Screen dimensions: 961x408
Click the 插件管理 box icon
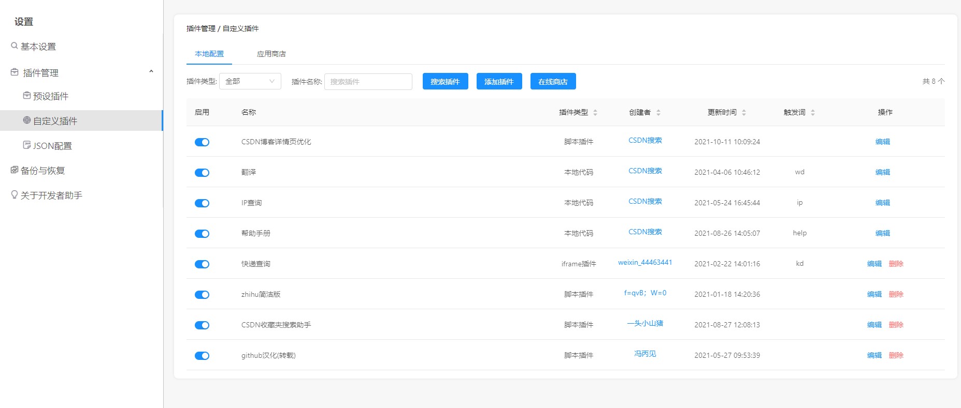[15, 72]
